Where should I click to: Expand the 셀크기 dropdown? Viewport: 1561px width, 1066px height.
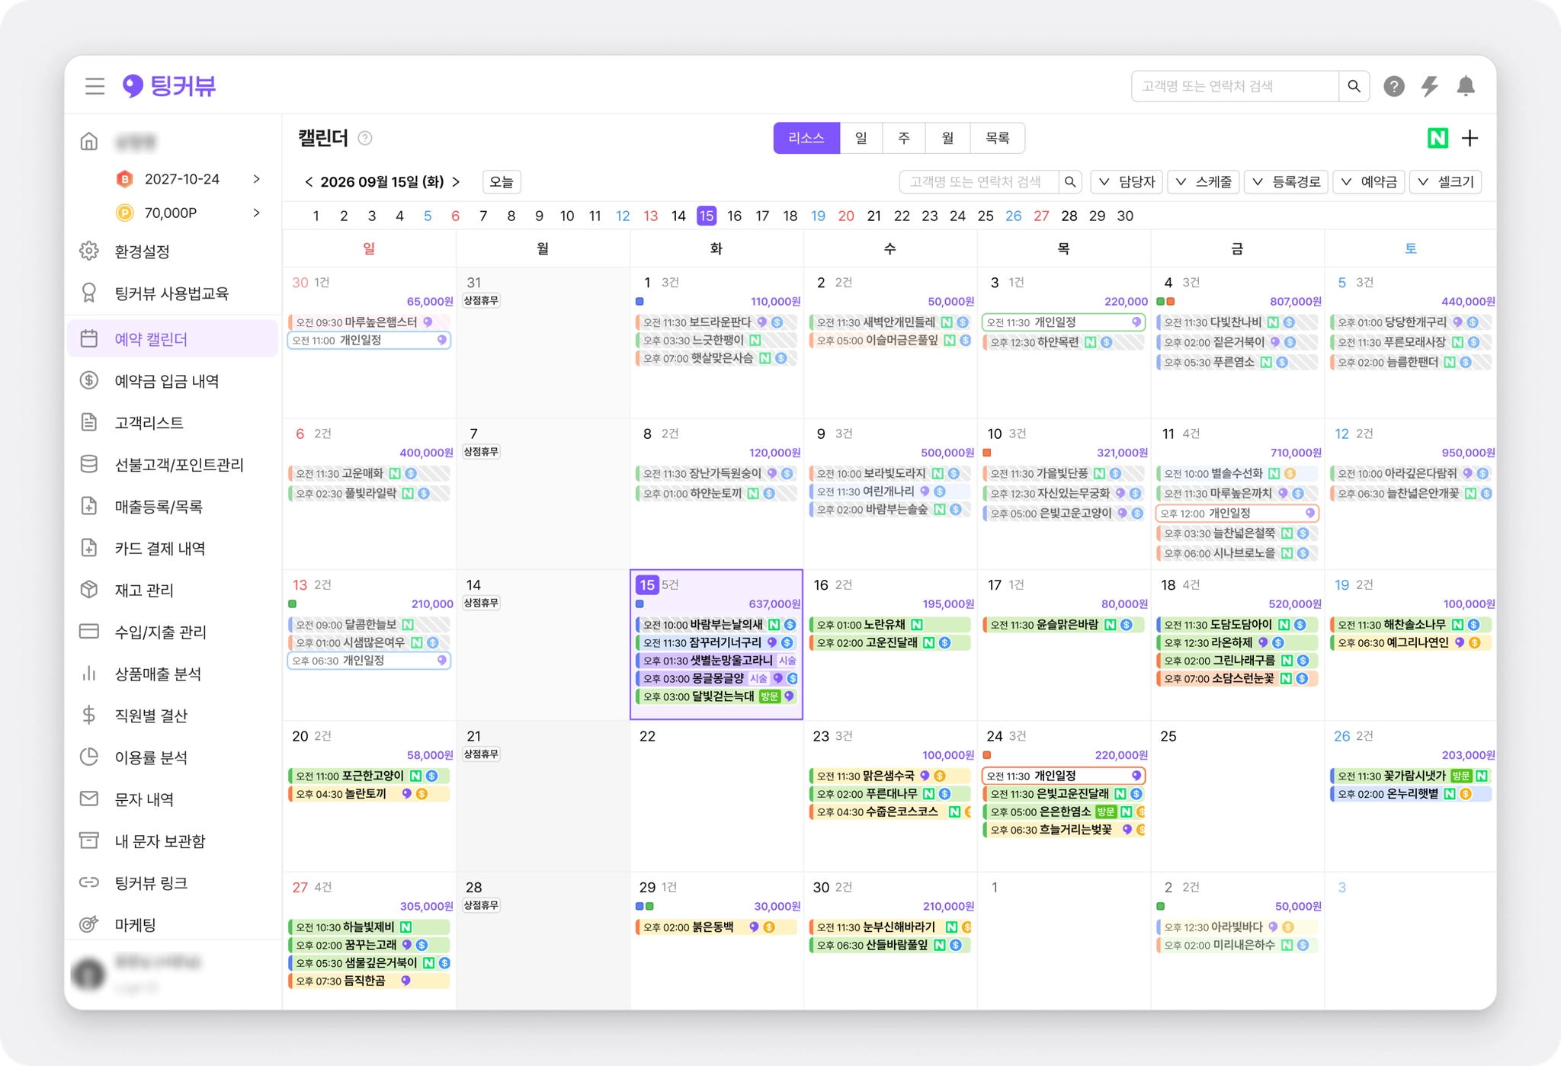(x=1446, y=182)
